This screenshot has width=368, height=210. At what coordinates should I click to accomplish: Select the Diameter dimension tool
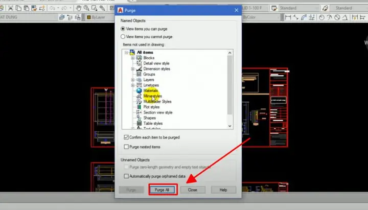(337, 17)
